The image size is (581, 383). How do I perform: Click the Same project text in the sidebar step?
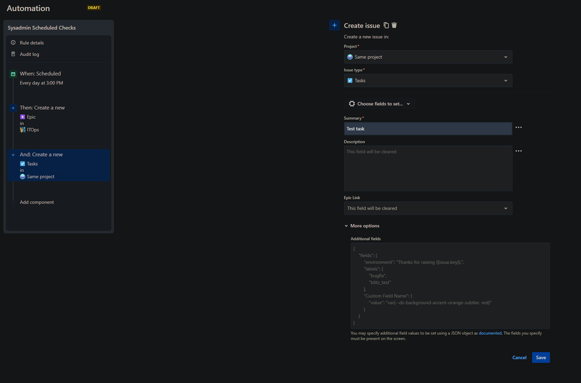(x=40, y=177)
